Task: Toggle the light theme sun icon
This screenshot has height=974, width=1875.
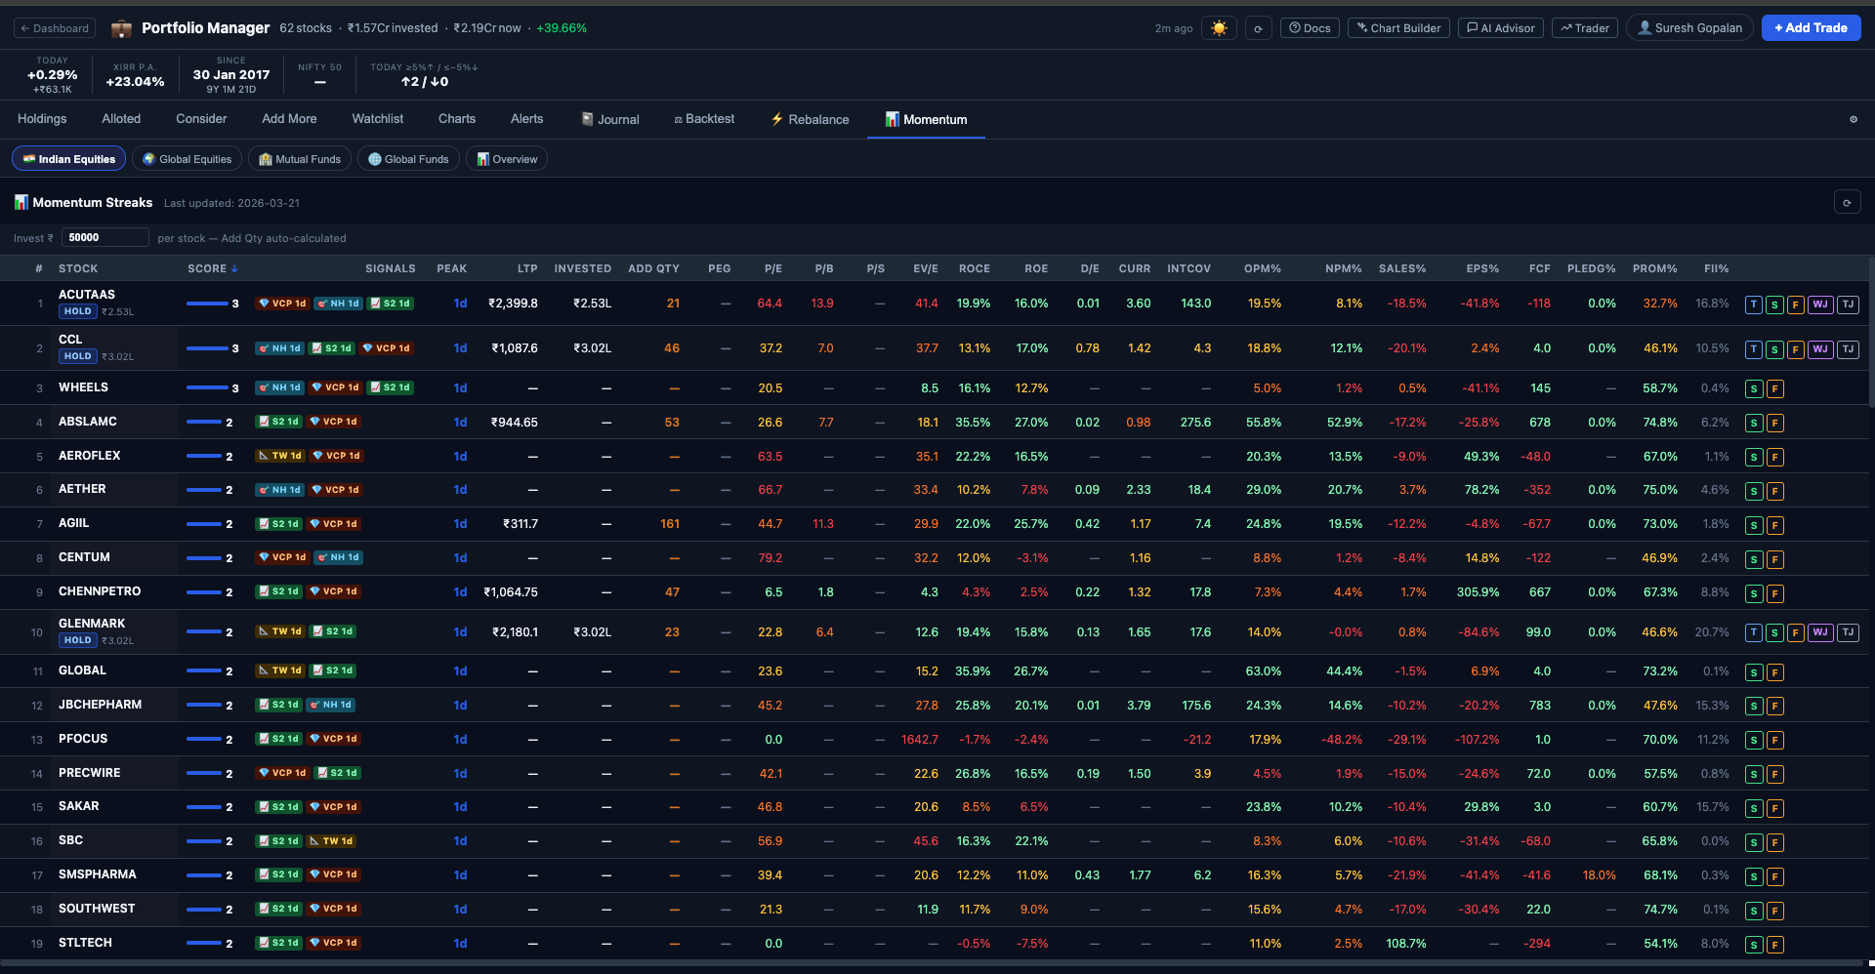Action: pyautogui.click(x=1219, y=28)
